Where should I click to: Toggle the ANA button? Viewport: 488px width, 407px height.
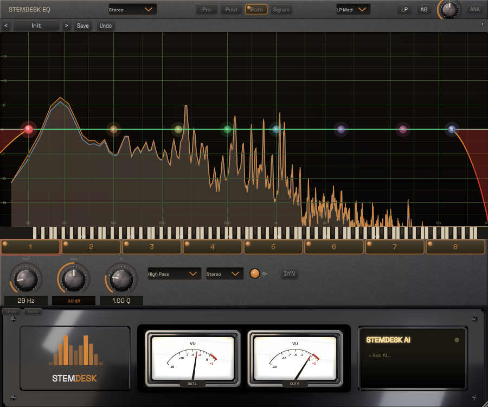[x=474, y=9]
